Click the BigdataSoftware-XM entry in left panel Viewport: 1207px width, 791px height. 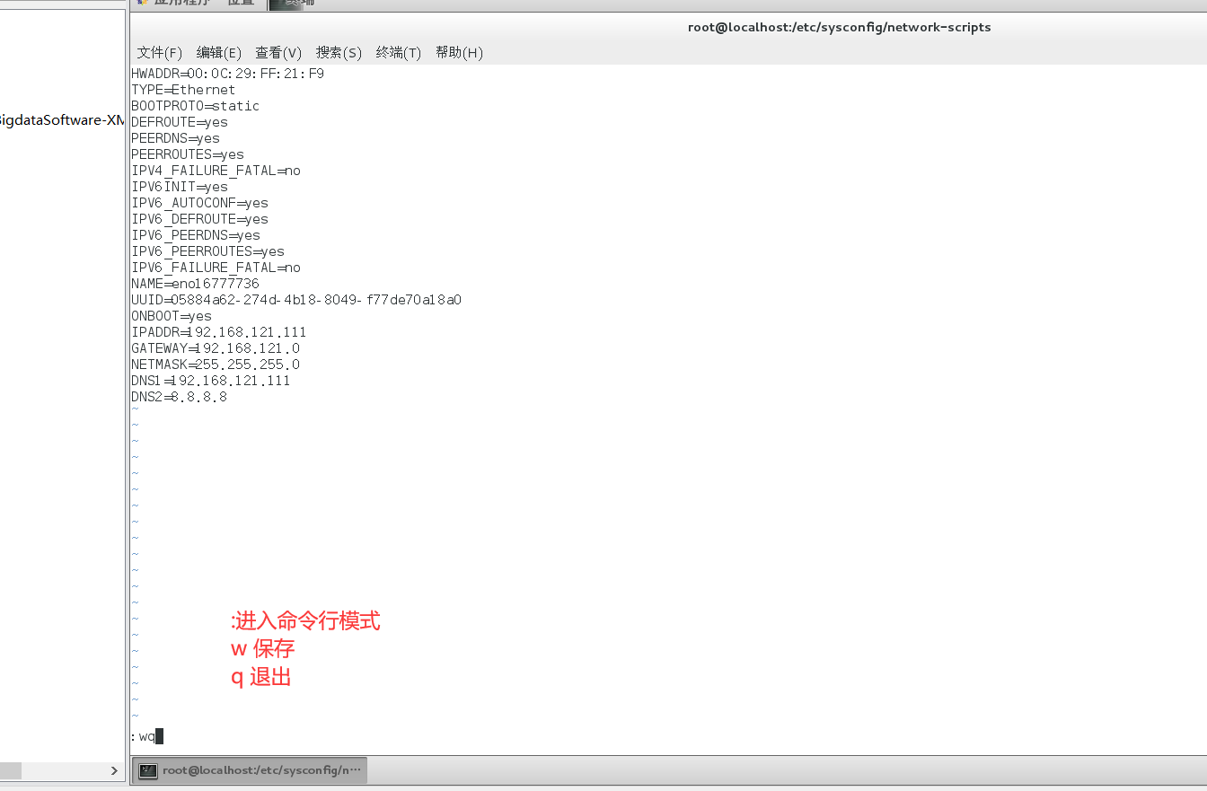click(x=61, y=119)
